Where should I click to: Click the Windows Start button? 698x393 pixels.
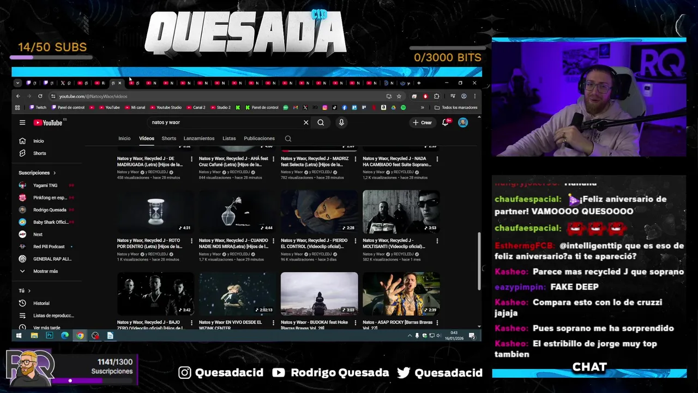(19, 336)
